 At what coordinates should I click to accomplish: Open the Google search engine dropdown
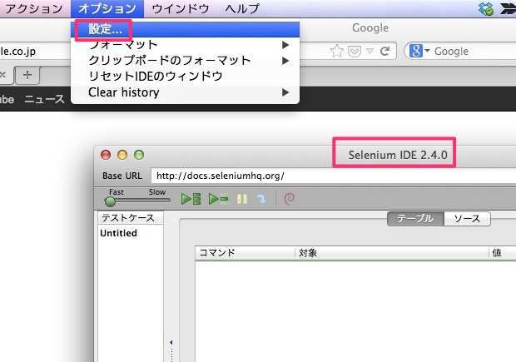coord(419,51)
